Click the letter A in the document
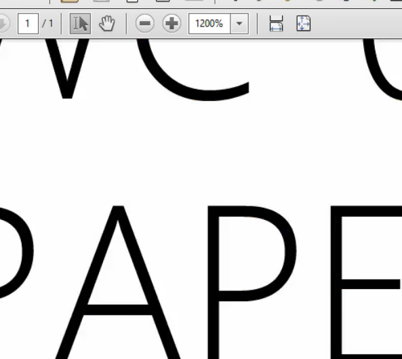Screen dimensions: 402x359 pos(118,282)
